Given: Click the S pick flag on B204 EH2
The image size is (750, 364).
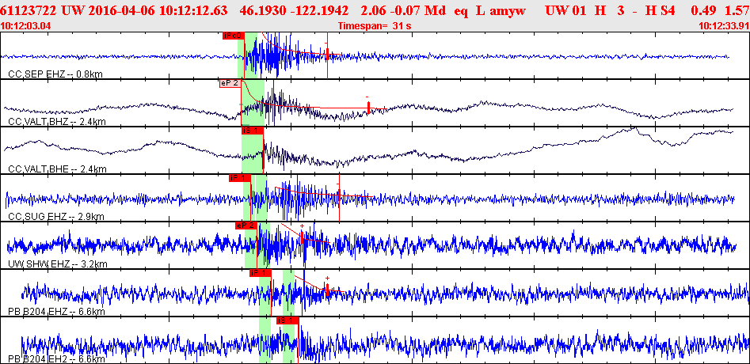Looking at the screenshot, I should (287, 320).
